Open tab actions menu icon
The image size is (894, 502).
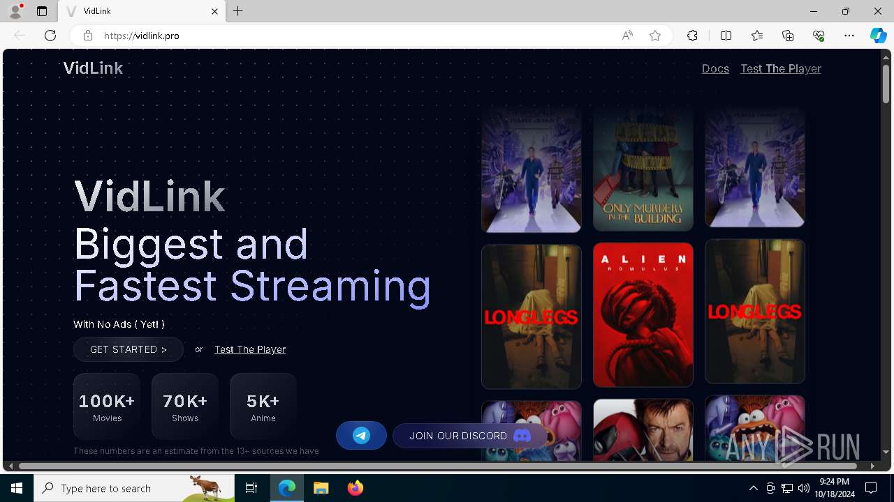(x=42, y=11)
